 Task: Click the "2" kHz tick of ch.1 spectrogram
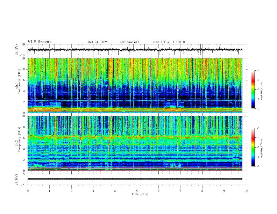(x=24, y=102)
